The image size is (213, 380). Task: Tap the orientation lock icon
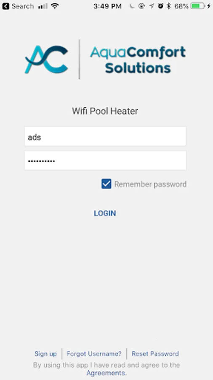click(x=141, y=6)
